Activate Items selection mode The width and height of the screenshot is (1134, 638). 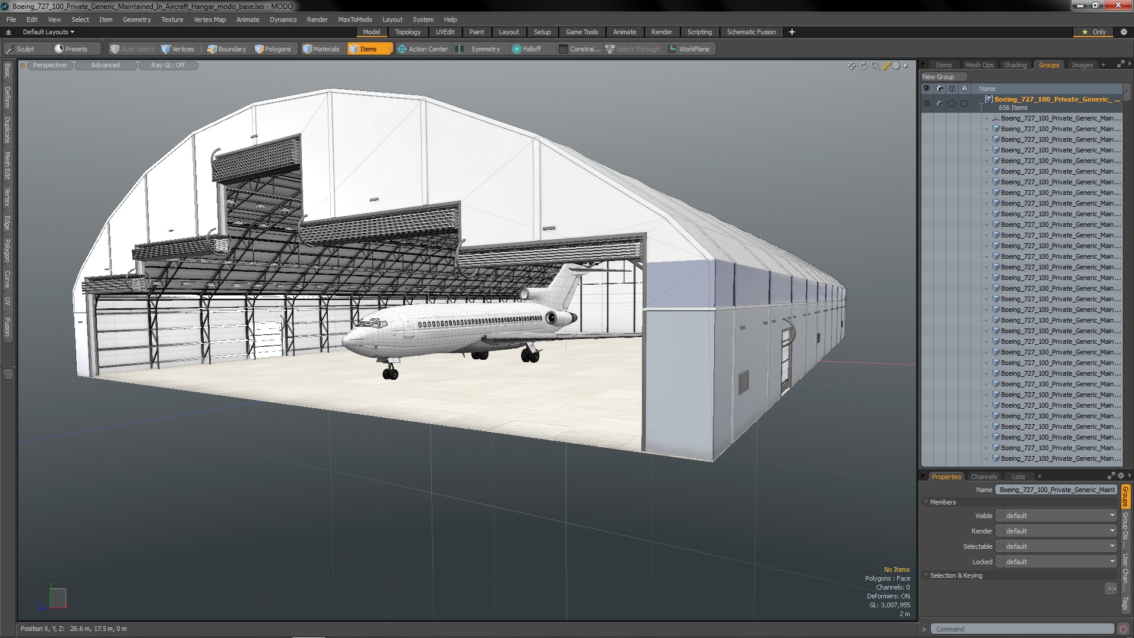tap(369, 49)
